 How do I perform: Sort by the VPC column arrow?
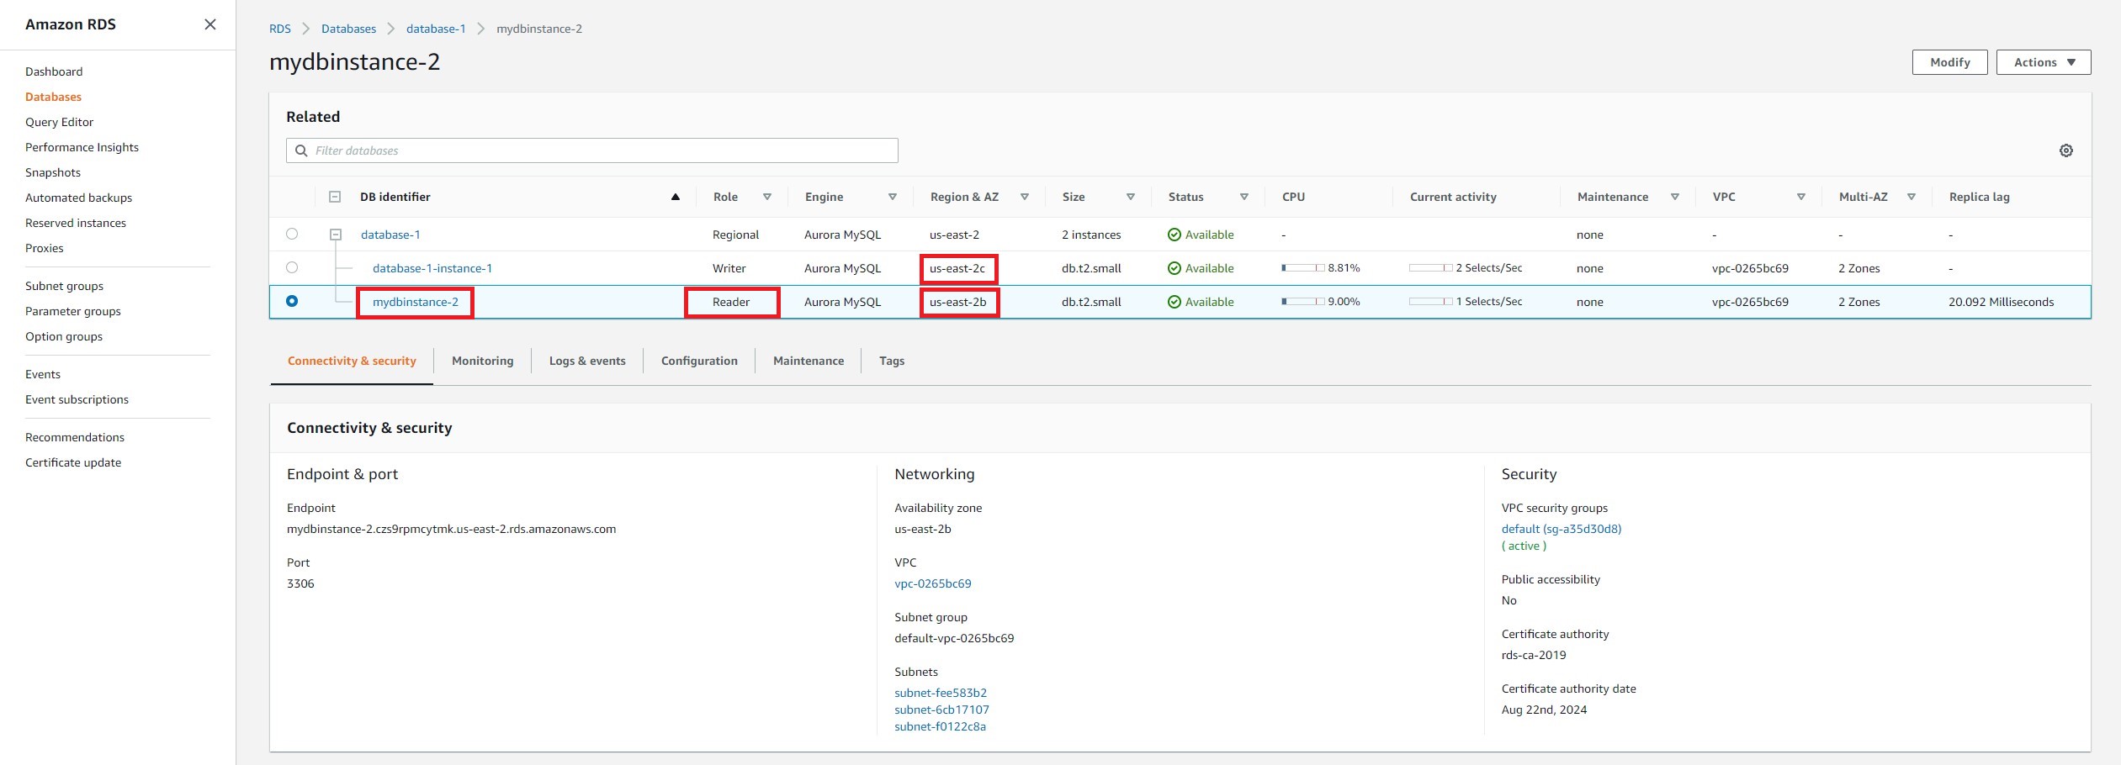tap(1801, 197)
